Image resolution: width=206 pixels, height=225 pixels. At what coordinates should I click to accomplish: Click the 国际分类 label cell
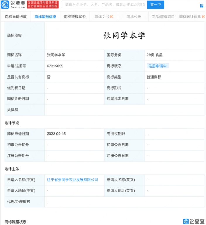click(x=124, y=55)
